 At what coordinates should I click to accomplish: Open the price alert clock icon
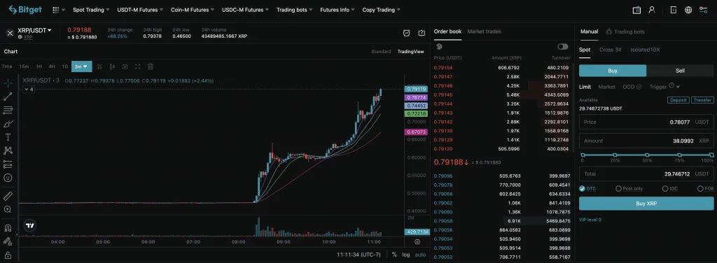coord(407,33)
